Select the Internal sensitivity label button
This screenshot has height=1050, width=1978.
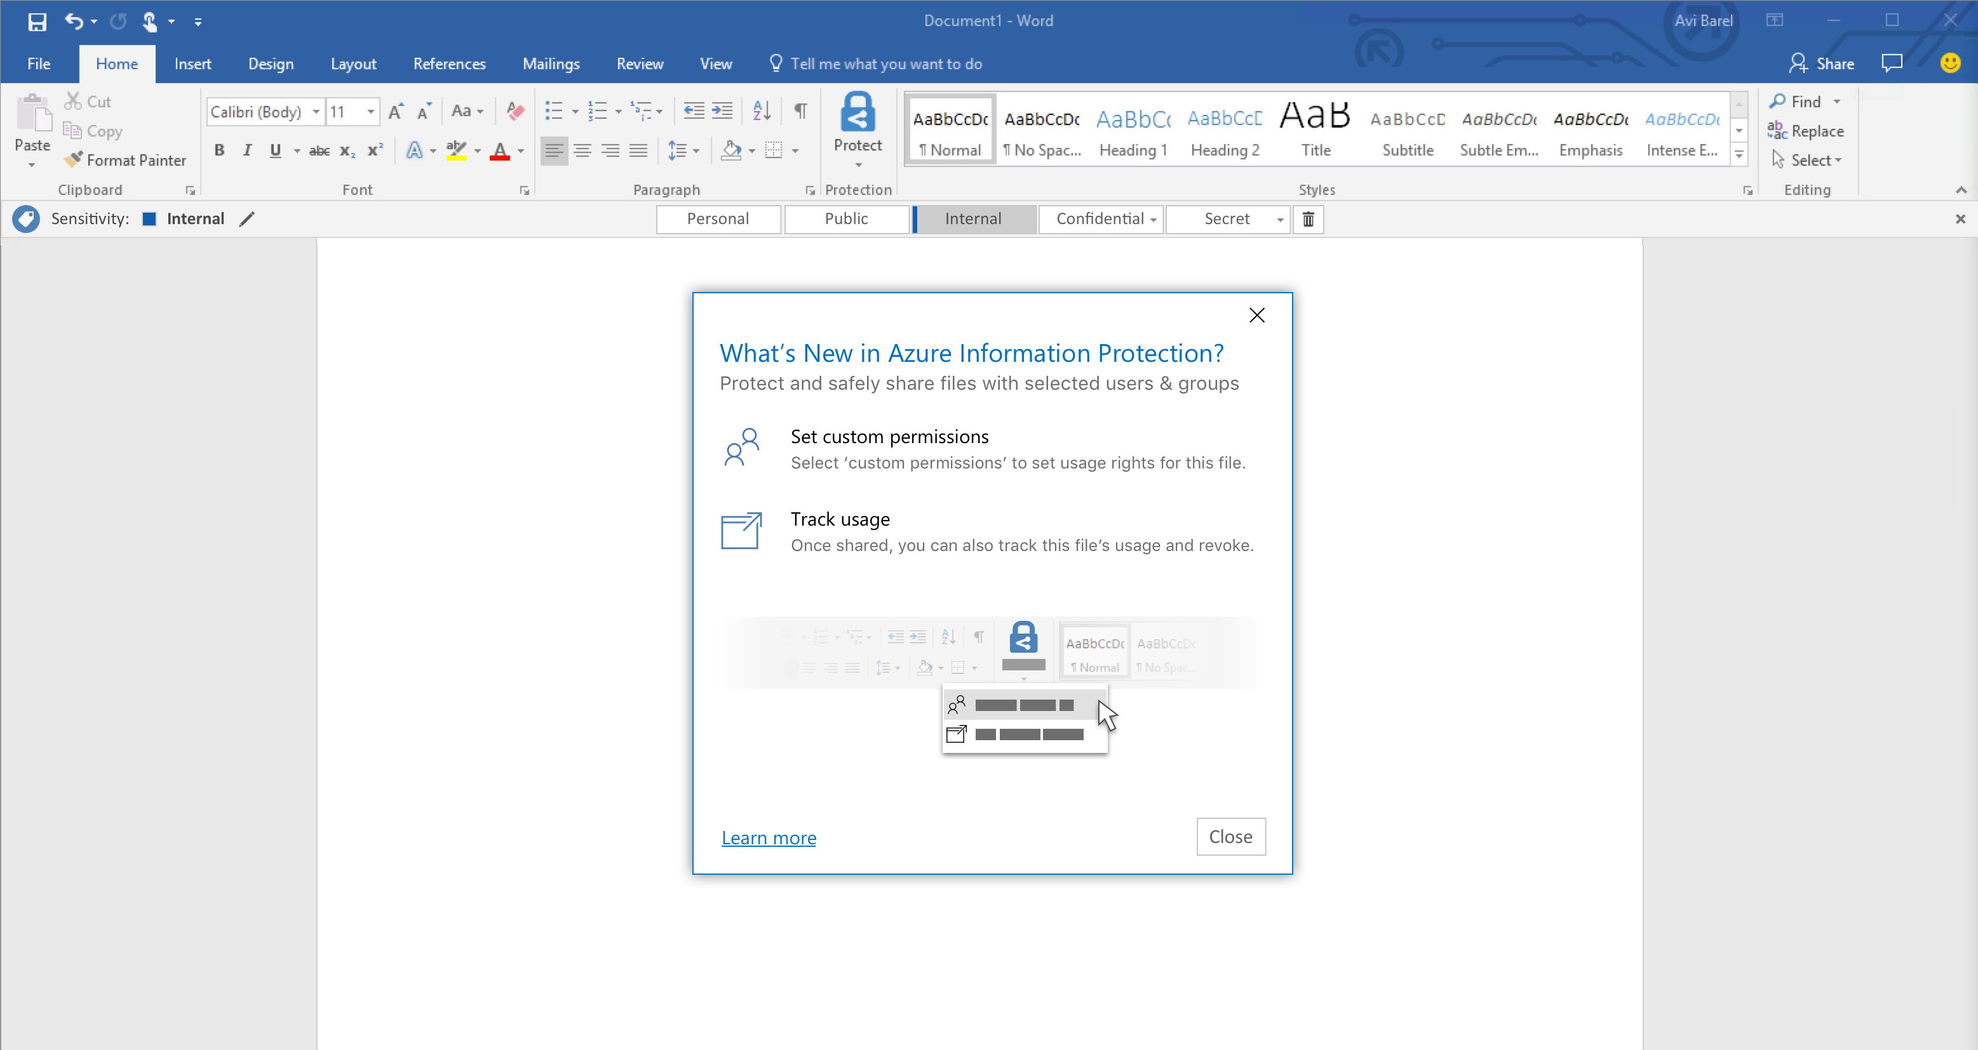974,220
